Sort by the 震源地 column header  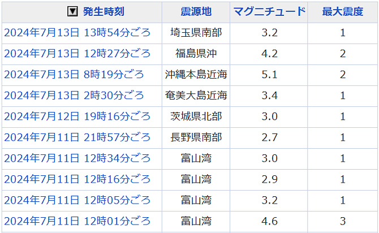point(196,12)
